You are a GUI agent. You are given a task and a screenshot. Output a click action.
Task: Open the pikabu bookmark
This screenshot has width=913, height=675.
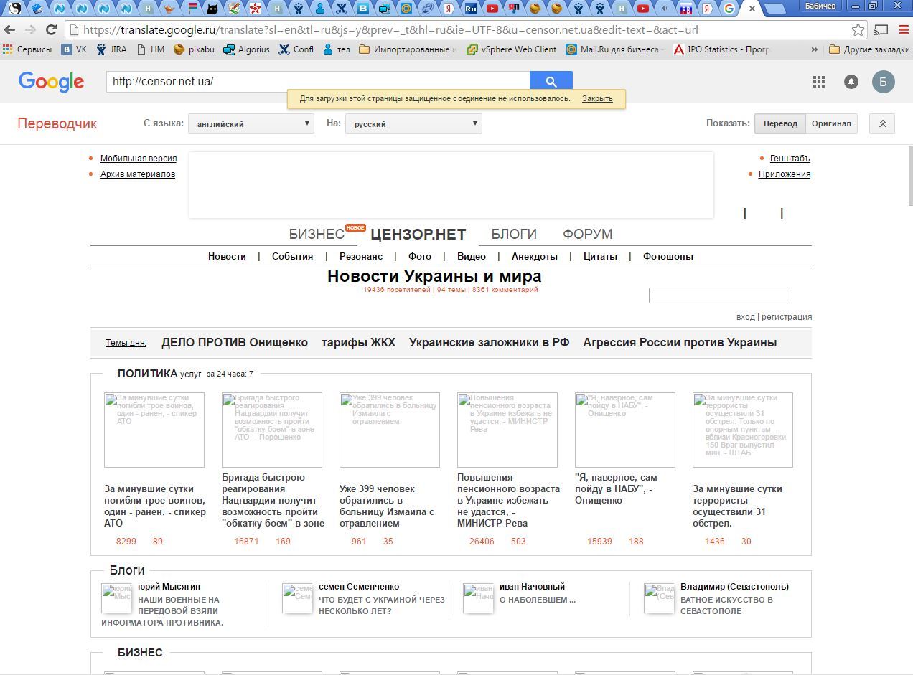coord(194,49)
